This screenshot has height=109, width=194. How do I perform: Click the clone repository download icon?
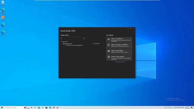pos(109,39)
